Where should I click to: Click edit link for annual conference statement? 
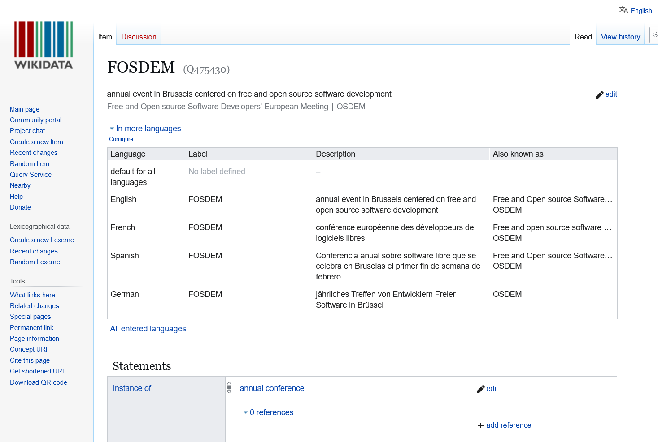pyautogui.click(x=492, y=389)
